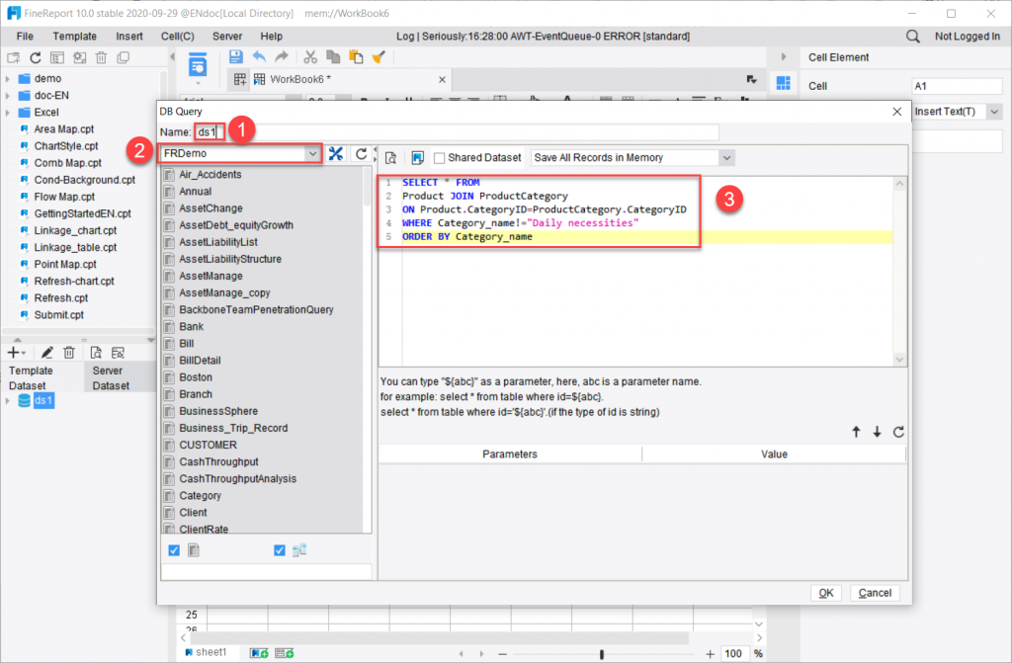Screen dimensions: 1012x663
Task: Click the Redo arrow in the toolbar
Action: coord(282,56)
